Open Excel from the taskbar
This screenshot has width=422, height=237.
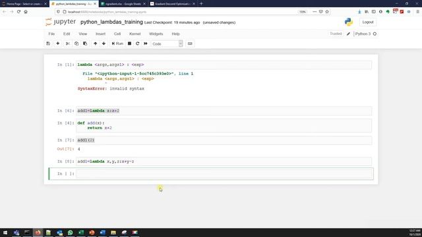click(81, 232)
